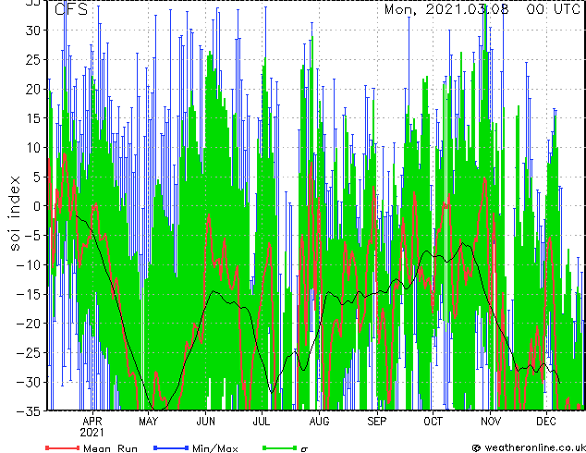
Task: Click the y-axis value -10
Action: (30, 264)
